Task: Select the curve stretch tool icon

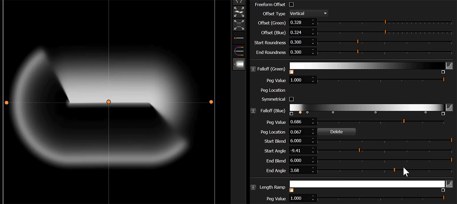Action: tap(239, 12)
